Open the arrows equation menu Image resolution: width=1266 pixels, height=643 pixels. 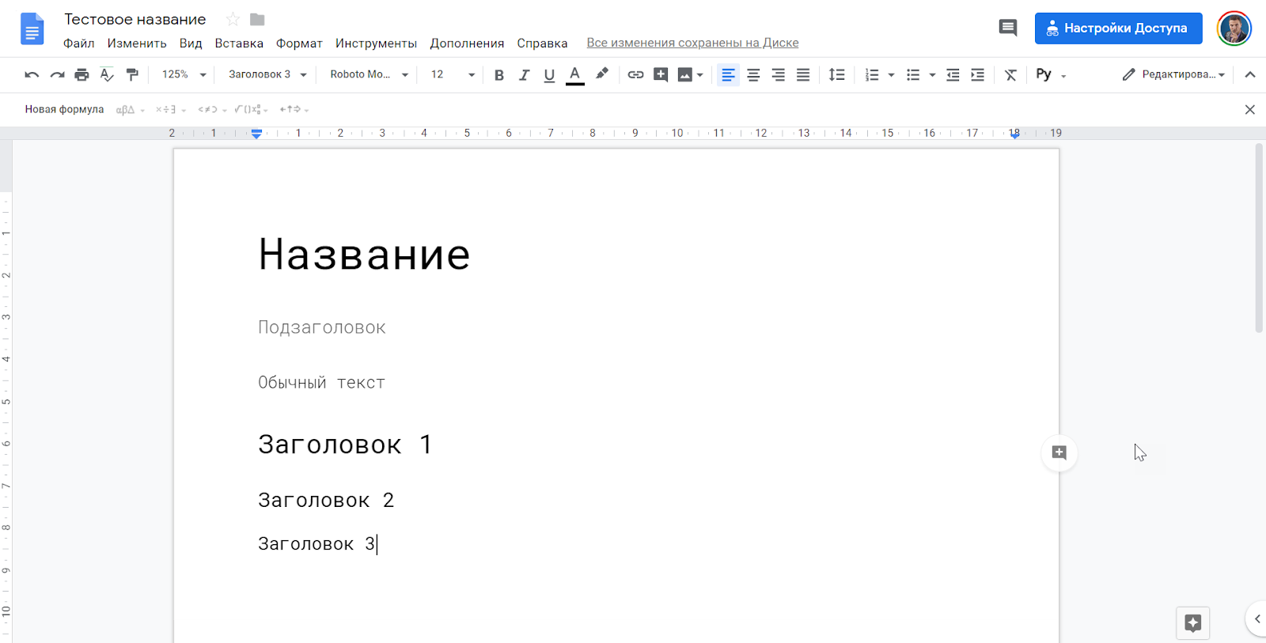294,110
